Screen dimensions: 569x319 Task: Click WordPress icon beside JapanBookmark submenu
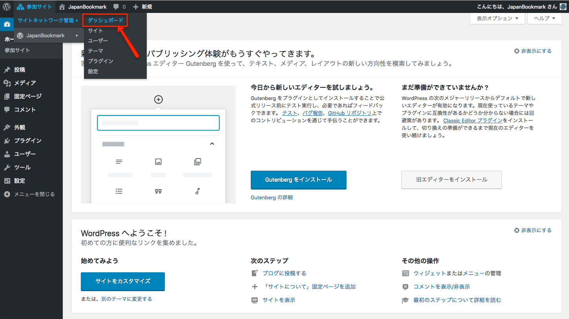(x=20, y=36)
